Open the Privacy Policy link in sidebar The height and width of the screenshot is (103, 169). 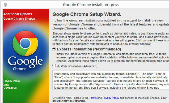coord(12,81)
